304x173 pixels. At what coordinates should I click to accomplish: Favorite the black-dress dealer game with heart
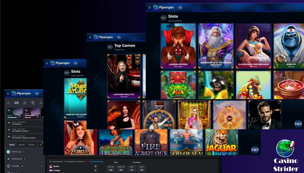click(138, 103)
